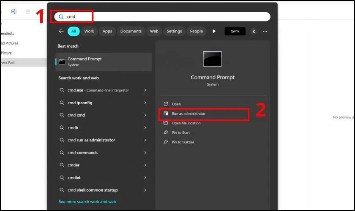Select Pin to taskbar option
The height and width of the screenshot is (211, 355).
pos(183,142)
